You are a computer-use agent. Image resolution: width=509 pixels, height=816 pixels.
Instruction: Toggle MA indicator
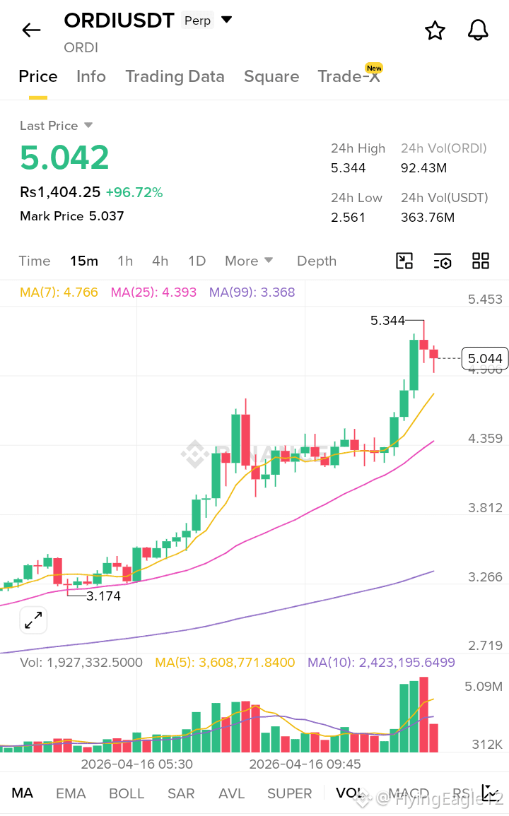tap(23, 793)
